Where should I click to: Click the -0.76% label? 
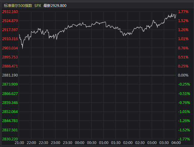click(184, 102)
